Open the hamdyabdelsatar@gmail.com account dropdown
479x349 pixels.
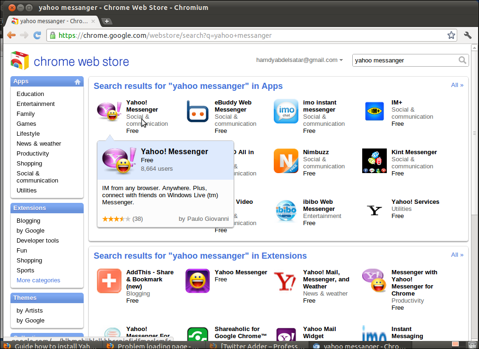coord(299,60)
